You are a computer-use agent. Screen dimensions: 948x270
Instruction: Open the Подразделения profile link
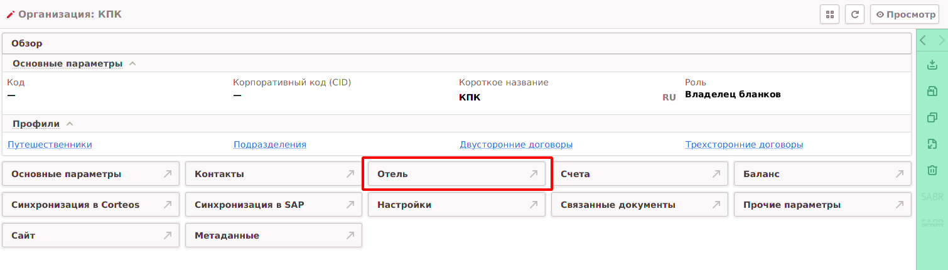269,144
